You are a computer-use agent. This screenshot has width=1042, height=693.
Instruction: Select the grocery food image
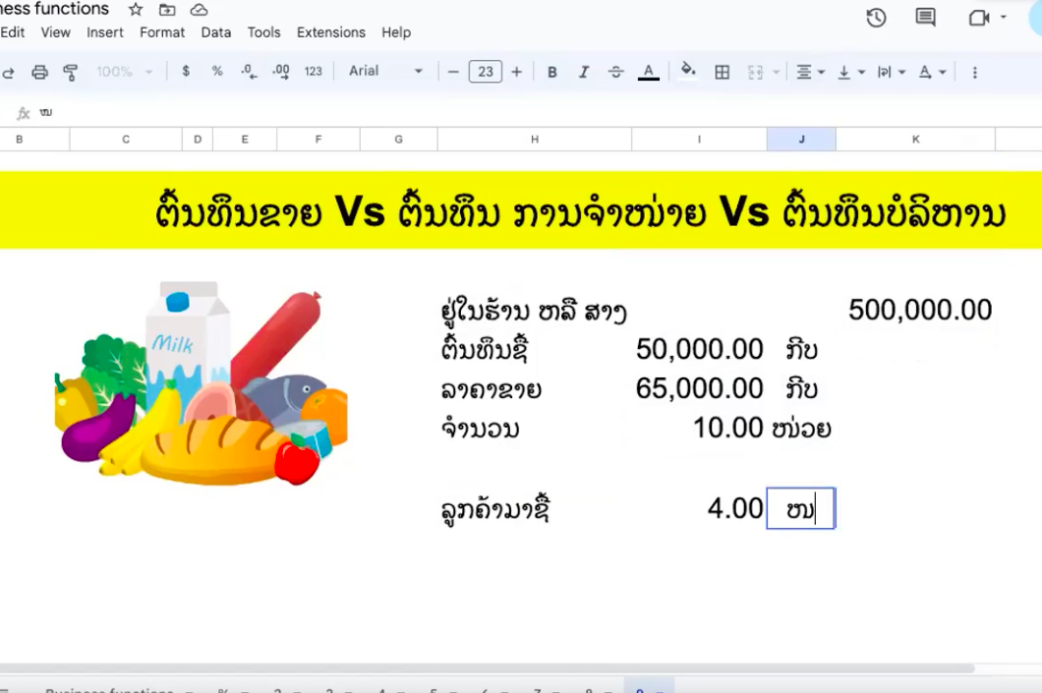click(x=202, y=384)
